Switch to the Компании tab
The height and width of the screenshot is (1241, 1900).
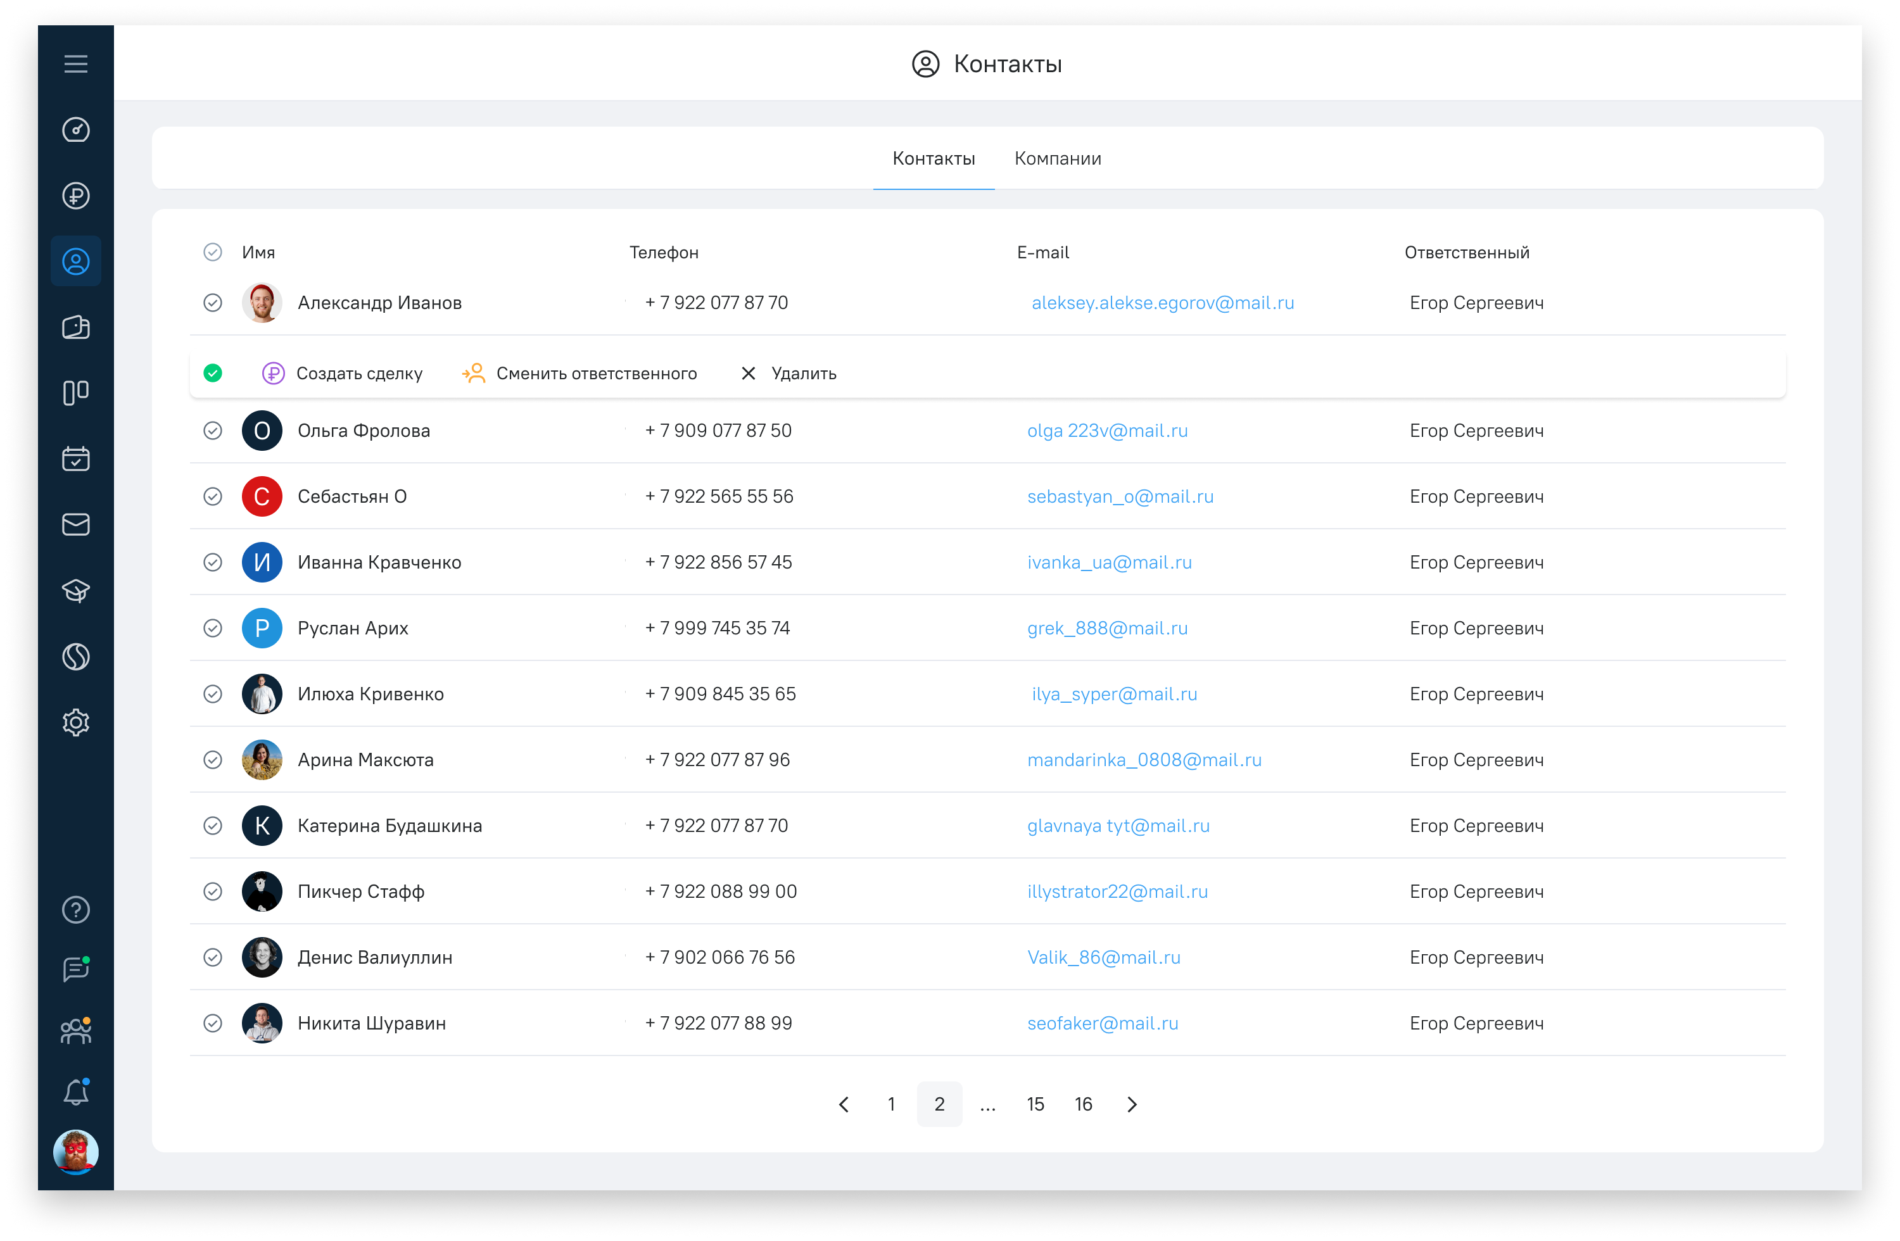pyautogui.click(x=1058, y=158)
